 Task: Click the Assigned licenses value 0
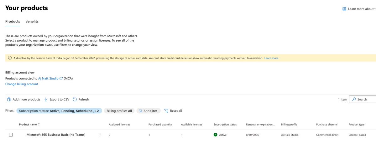pos(110,135)
